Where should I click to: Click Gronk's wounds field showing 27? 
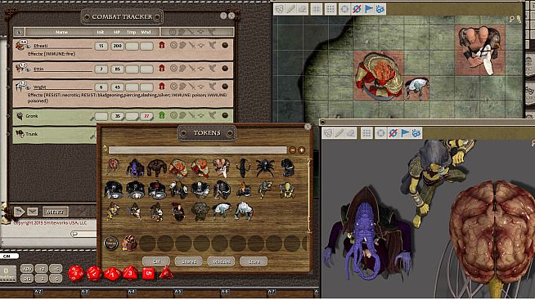click(146, 116)
